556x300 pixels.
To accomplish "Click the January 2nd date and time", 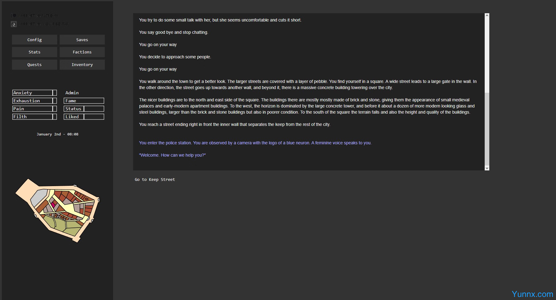I will coord(57,134).
